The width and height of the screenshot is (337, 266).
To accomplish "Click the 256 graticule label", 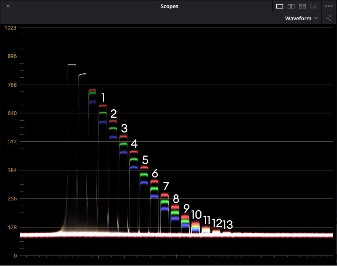I will click(x=10, y=199).
